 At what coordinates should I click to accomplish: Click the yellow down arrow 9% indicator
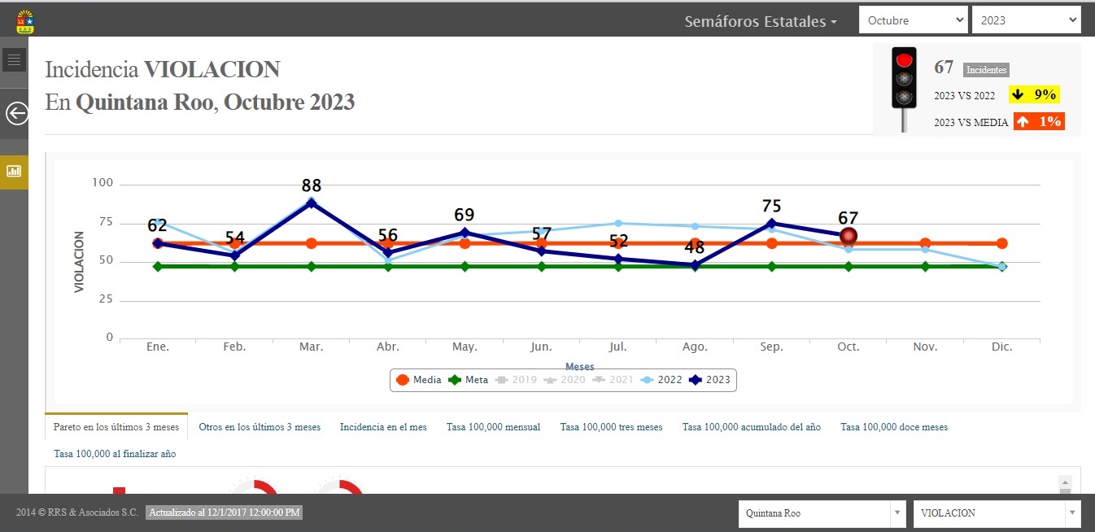pyautogui.click(x=1034, y=95)
